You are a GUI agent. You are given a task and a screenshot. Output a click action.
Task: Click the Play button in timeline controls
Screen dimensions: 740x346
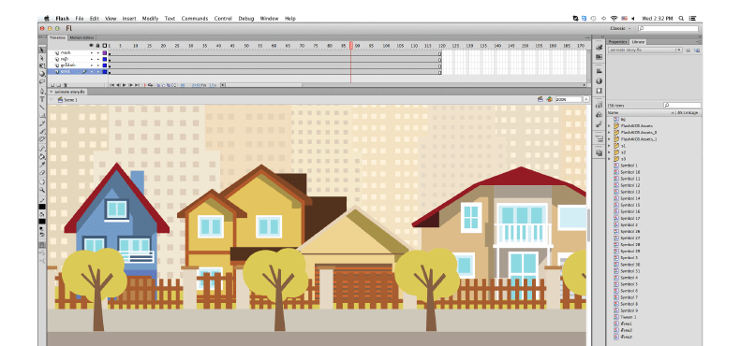click(125, 85)
